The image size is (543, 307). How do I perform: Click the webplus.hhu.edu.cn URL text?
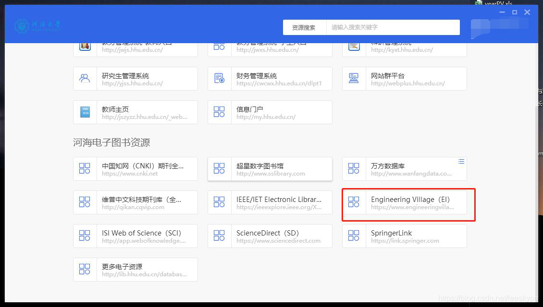tap(407, 83)
